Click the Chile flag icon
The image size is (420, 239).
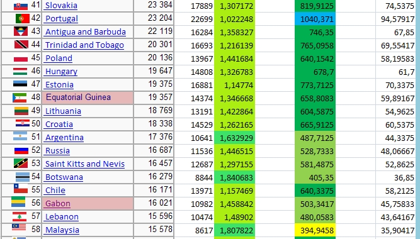point(21,189)
